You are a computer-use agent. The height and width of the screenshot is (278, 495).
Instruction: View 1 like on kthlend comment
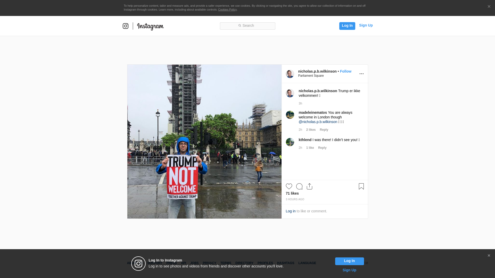click(x=310, y=148)
